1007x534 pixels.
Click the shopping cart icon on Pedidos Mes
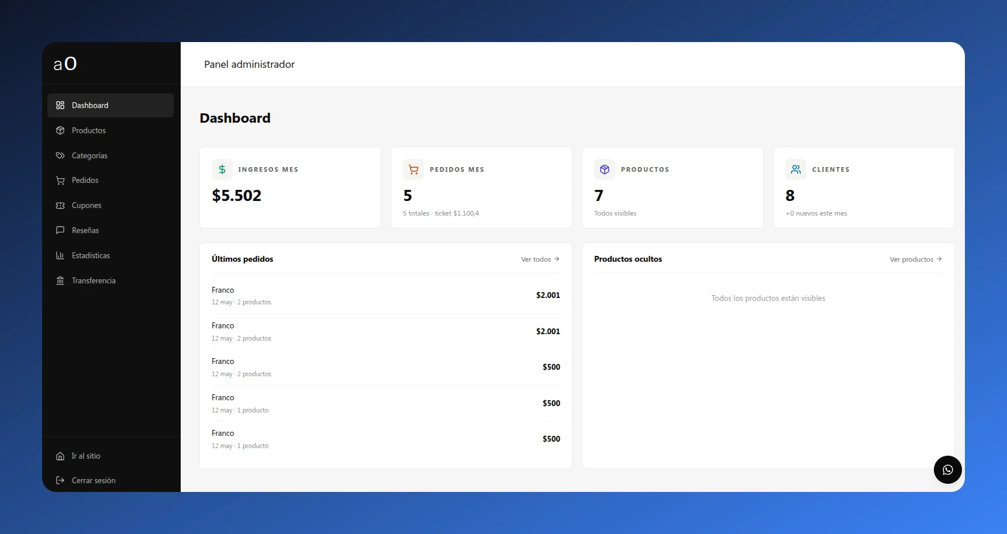point(413,169)
